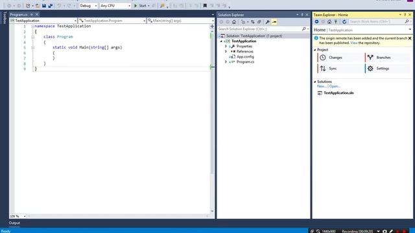This screenshot has width=415, height=233.
Task: Open the Start button dropdown arrow
Action: tap(148, 6)
